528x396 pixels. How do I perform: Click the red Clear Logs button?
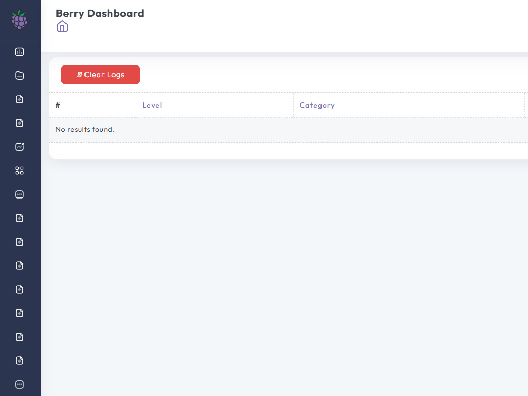point(100,75)
